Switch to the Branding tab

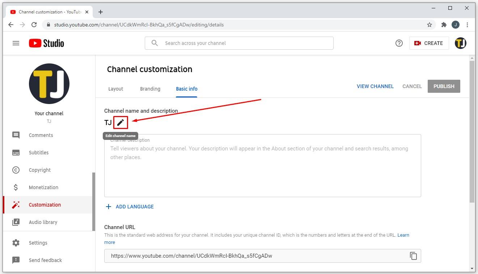(150, 89)
